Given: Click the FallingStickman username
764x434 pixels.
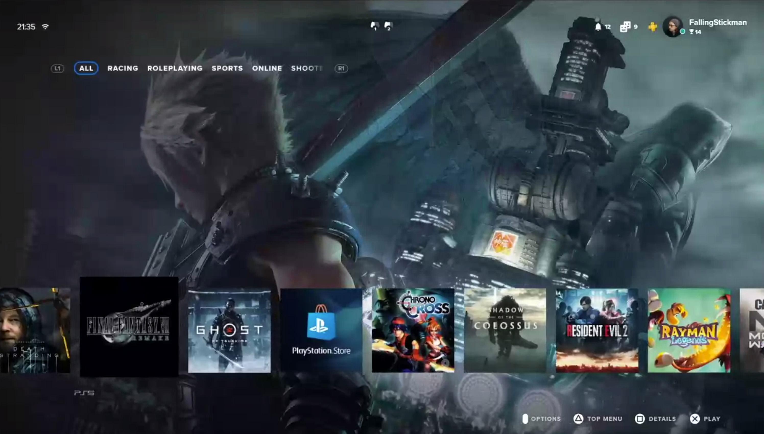Looking at the screenshot, I should tap(718, 23).
